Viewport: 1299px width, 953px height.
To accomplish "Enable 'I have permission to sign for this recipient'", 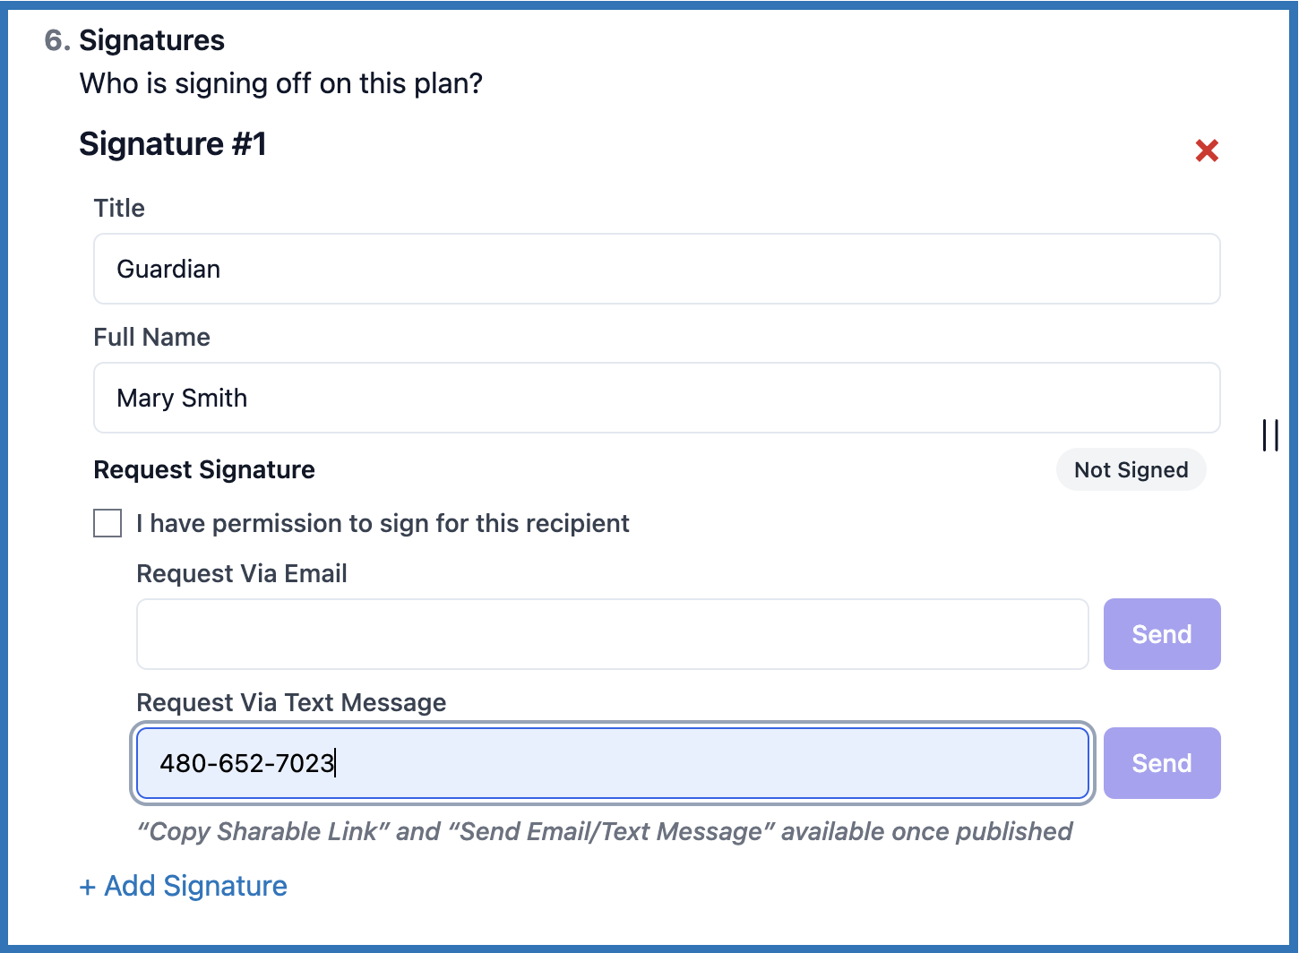I will 107,523.
